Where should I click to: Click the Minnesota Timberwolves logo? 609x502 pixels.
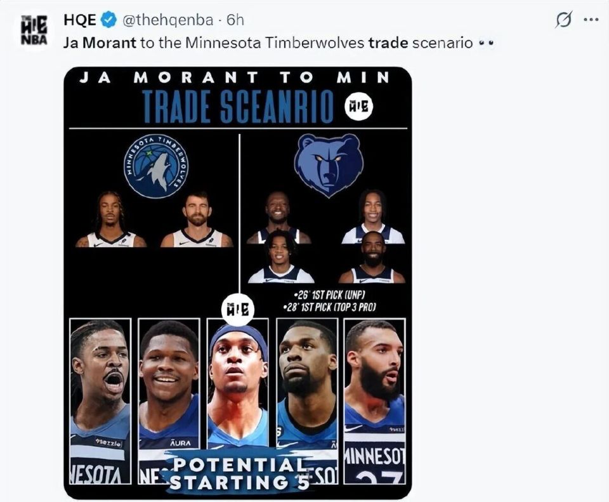[157, 166]
